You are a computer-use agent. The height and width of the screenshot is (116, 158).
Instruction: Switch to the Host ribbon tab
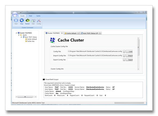(x=31, y=16)
